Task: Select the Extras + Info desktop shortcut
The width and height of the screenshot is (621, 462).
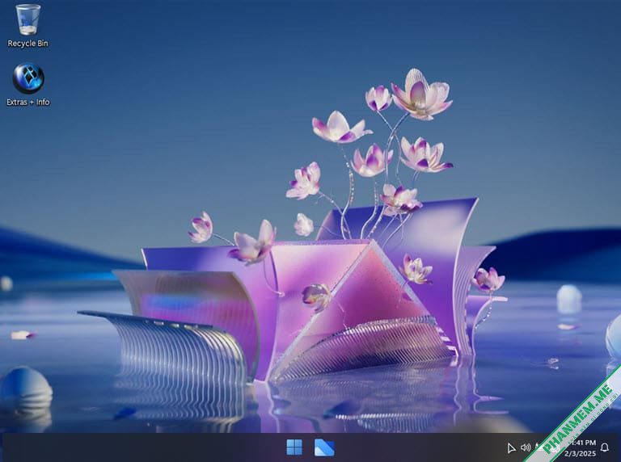Action: 28,85
